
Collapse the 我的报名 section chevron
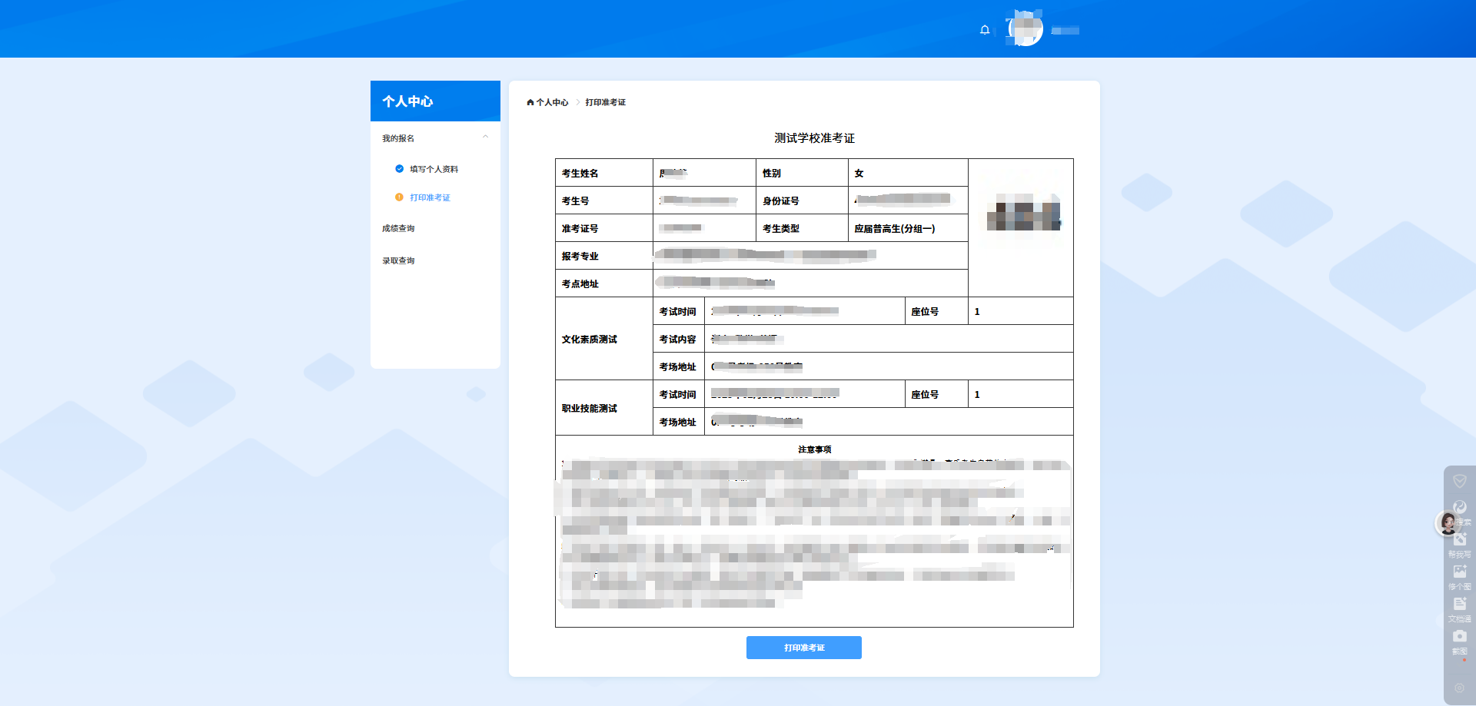(x=485, y=136)
